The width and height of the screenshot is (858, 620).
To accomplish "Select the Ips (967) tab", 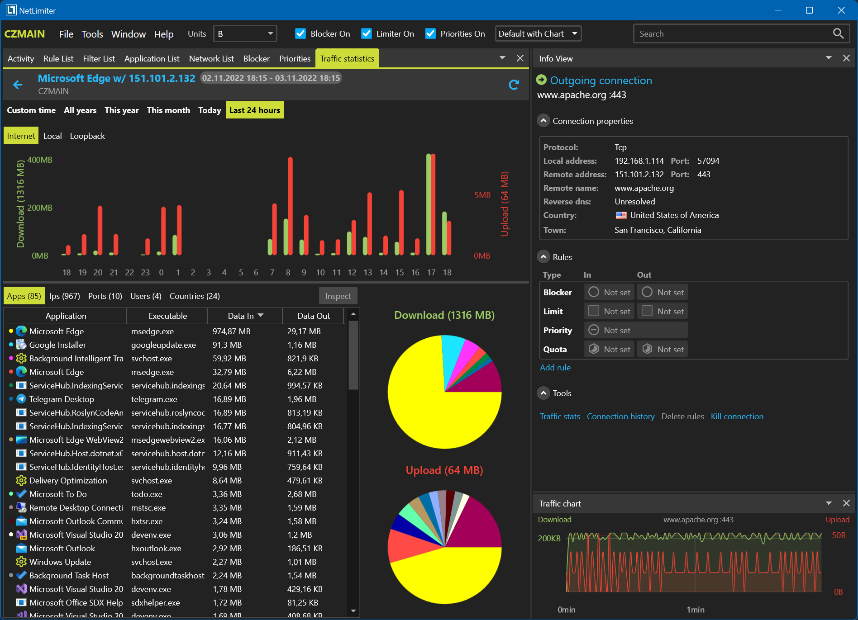I will (x=65, y=296).
